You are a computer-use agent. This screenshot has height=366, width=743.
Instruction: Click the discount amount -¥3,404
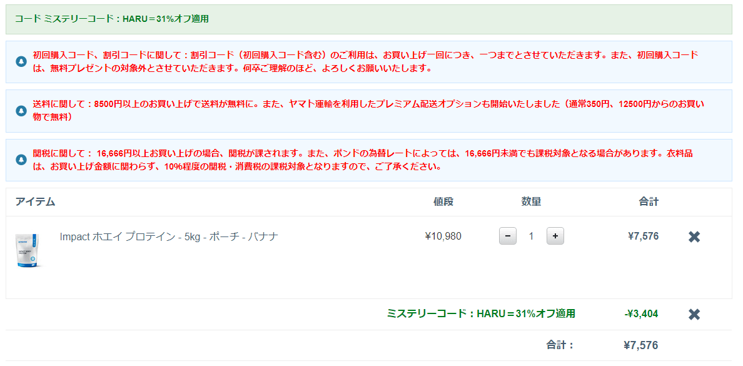click(641, 314)
